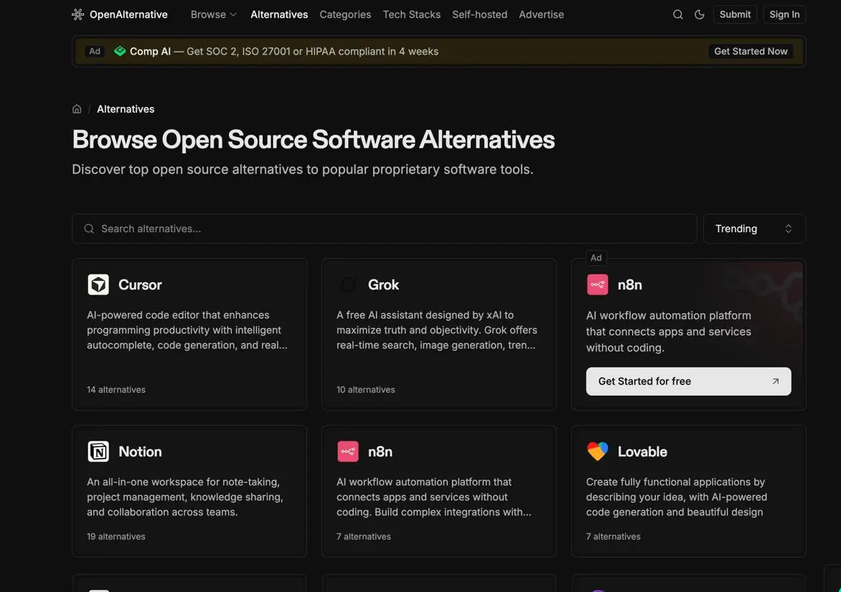Expand the Browse dropdown menu
The height and width of the screenshot is (592, 841).
coord(213,14)
